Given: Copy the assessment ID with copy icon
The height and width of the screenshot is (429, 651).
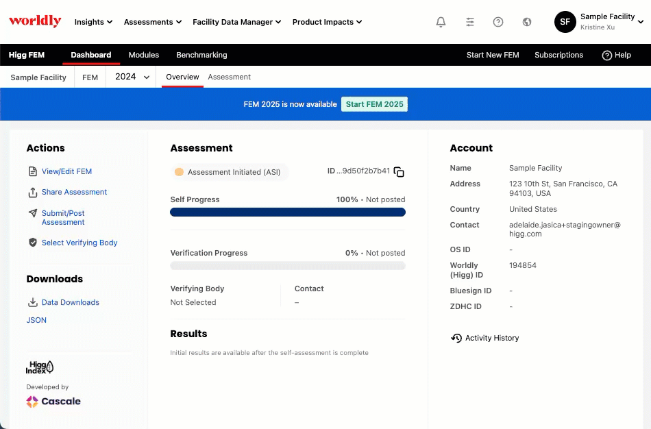Looking at the screenshot, I should [x=399, y=171].
